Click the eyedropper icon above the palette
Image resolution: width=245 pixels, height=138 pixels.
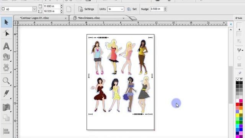pos(240,73)
